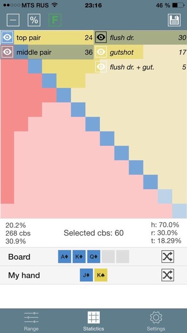Tap the floppy disk save icon
187x333 pixels.
pyautogui.click(x=174, y=20)
